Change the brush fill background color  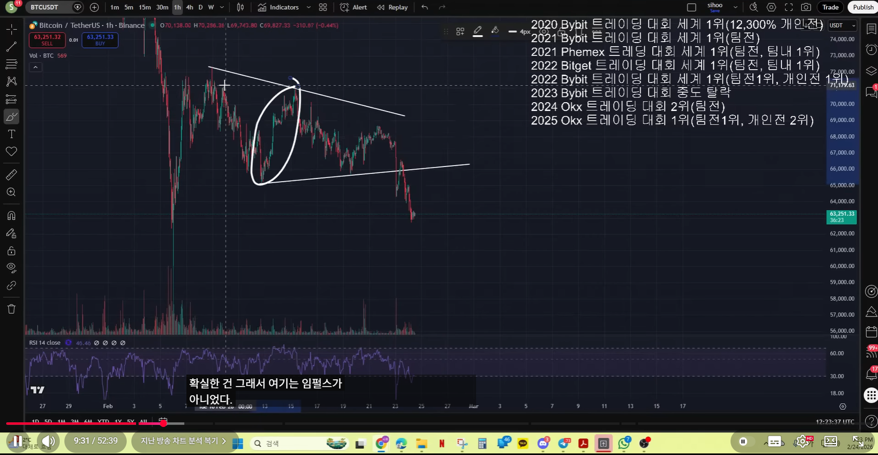[495, 31]
